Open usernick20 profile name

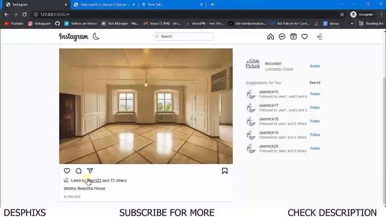[x=268, y=146]
